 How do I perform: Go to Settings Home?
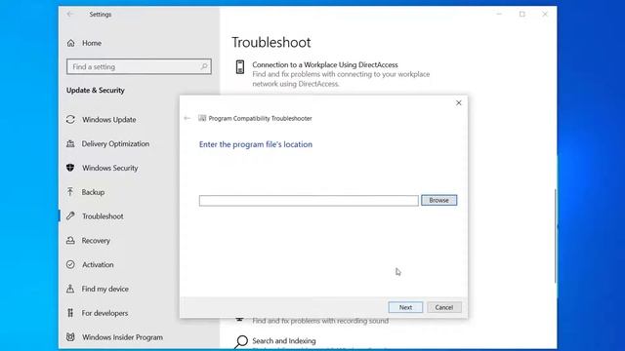click(92, 43)
